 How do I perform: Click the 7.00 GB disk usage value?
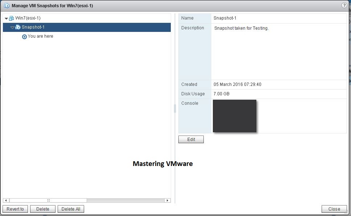coord(222,94)
